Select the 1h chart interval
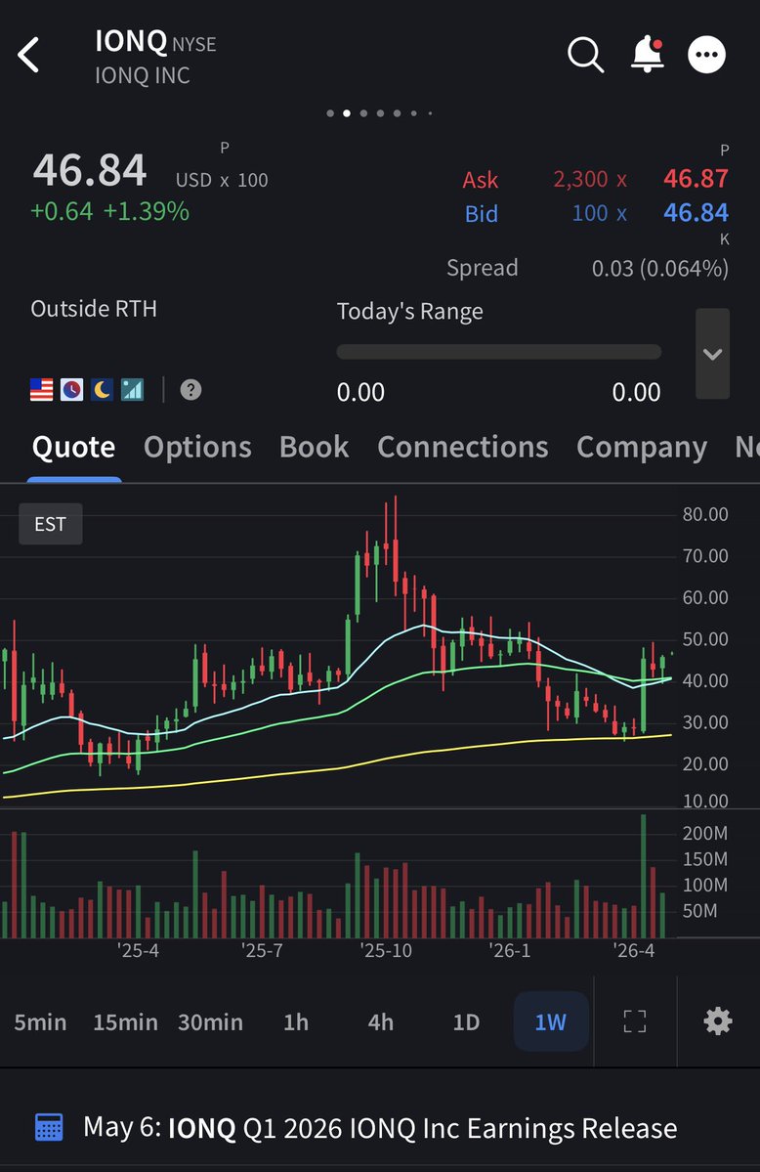Screen dimensions: 760x1172 coord(296,1021)
